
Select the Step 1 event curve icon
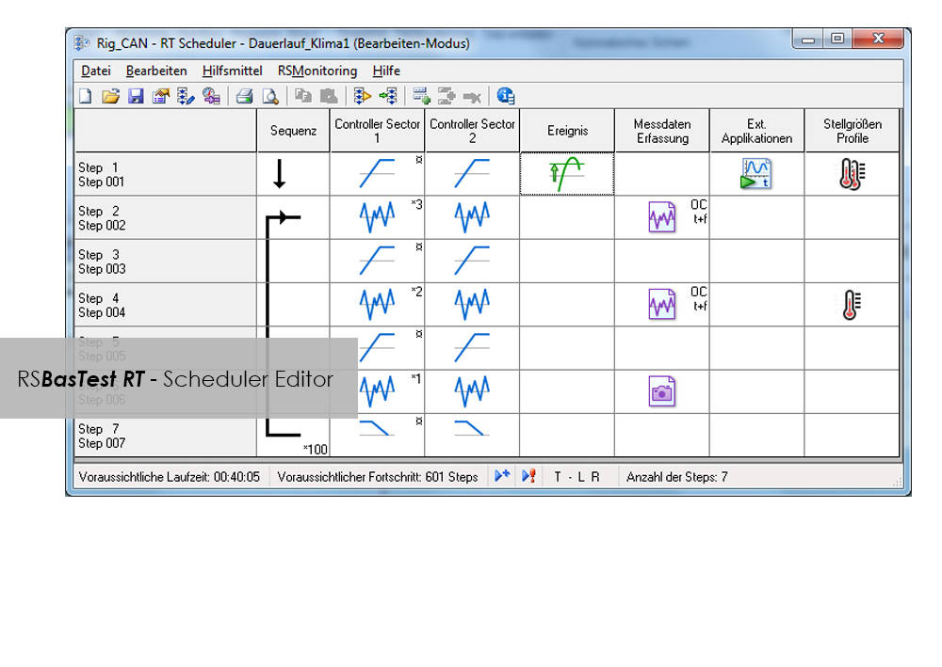click(x=567, y=174)
